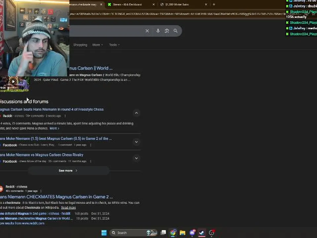Close the checkmate search browser tab
This screenshot has width=317, height=238.
(x=101, y=4)
